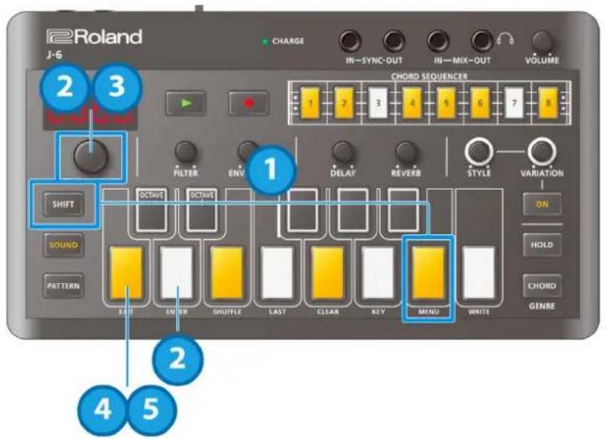The width and height of the screenshot is (606, 439).
Task: Select chord sequencer step 8
Action: (548, 103)
